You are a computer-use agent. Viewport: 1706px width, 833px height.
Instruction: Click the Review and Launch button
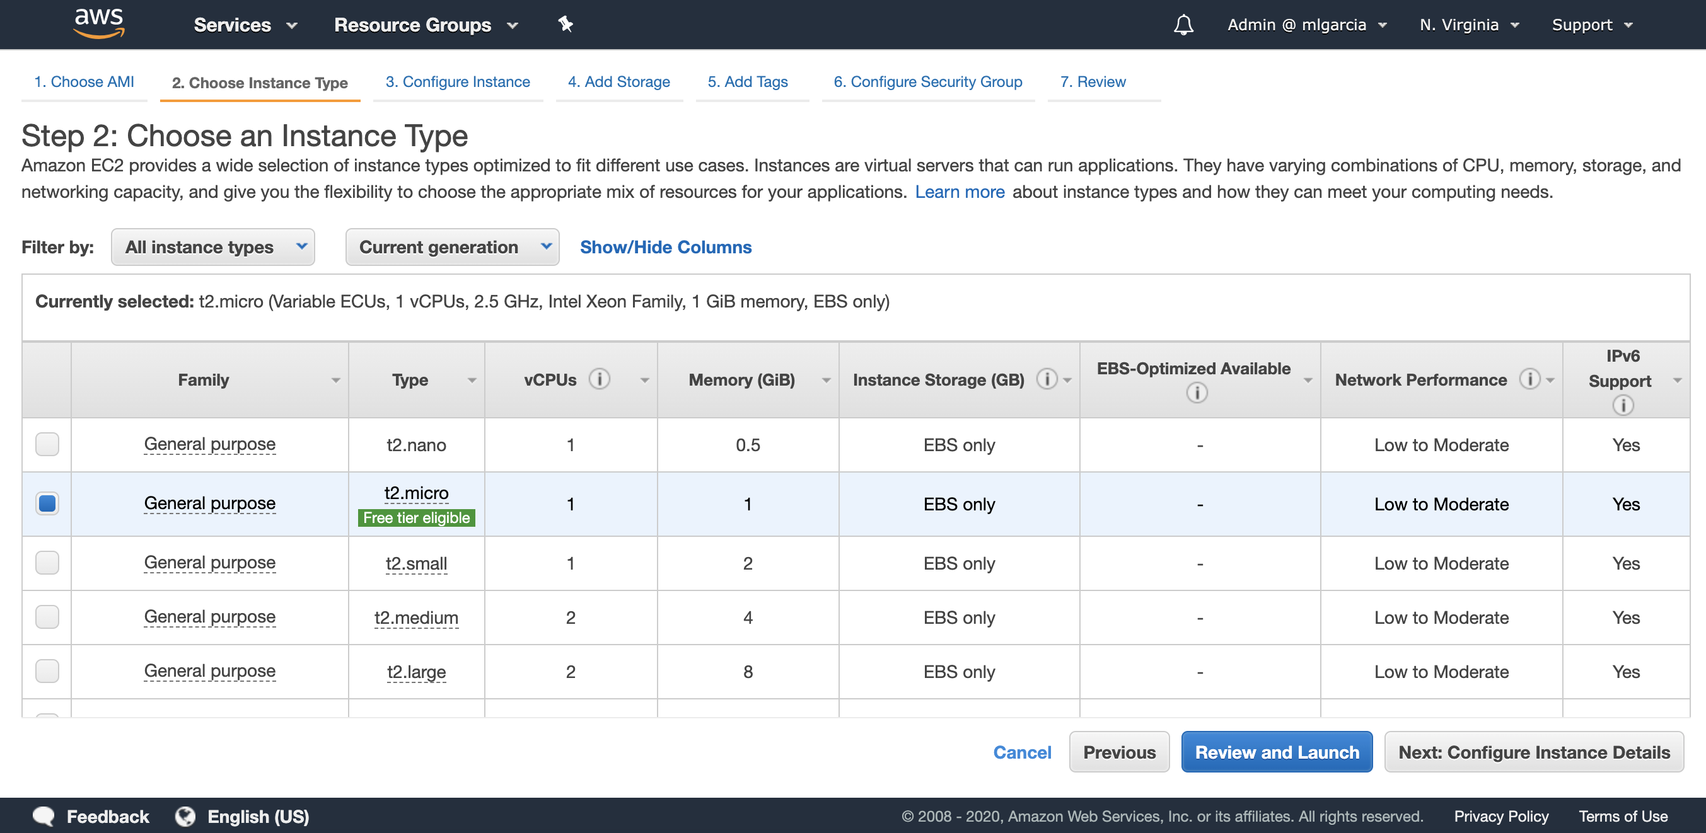(x=1276, y=752)
